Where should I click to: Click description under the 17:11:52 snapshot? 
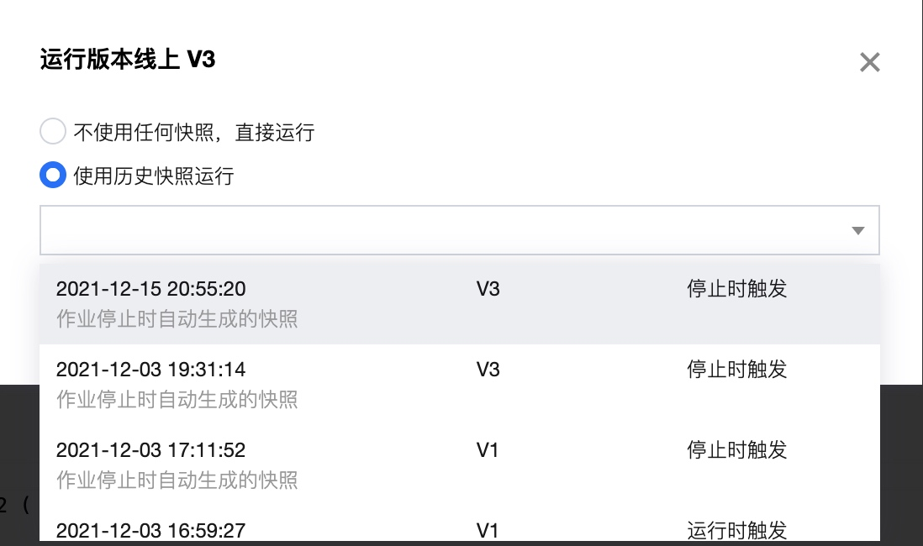click(177, 480)
